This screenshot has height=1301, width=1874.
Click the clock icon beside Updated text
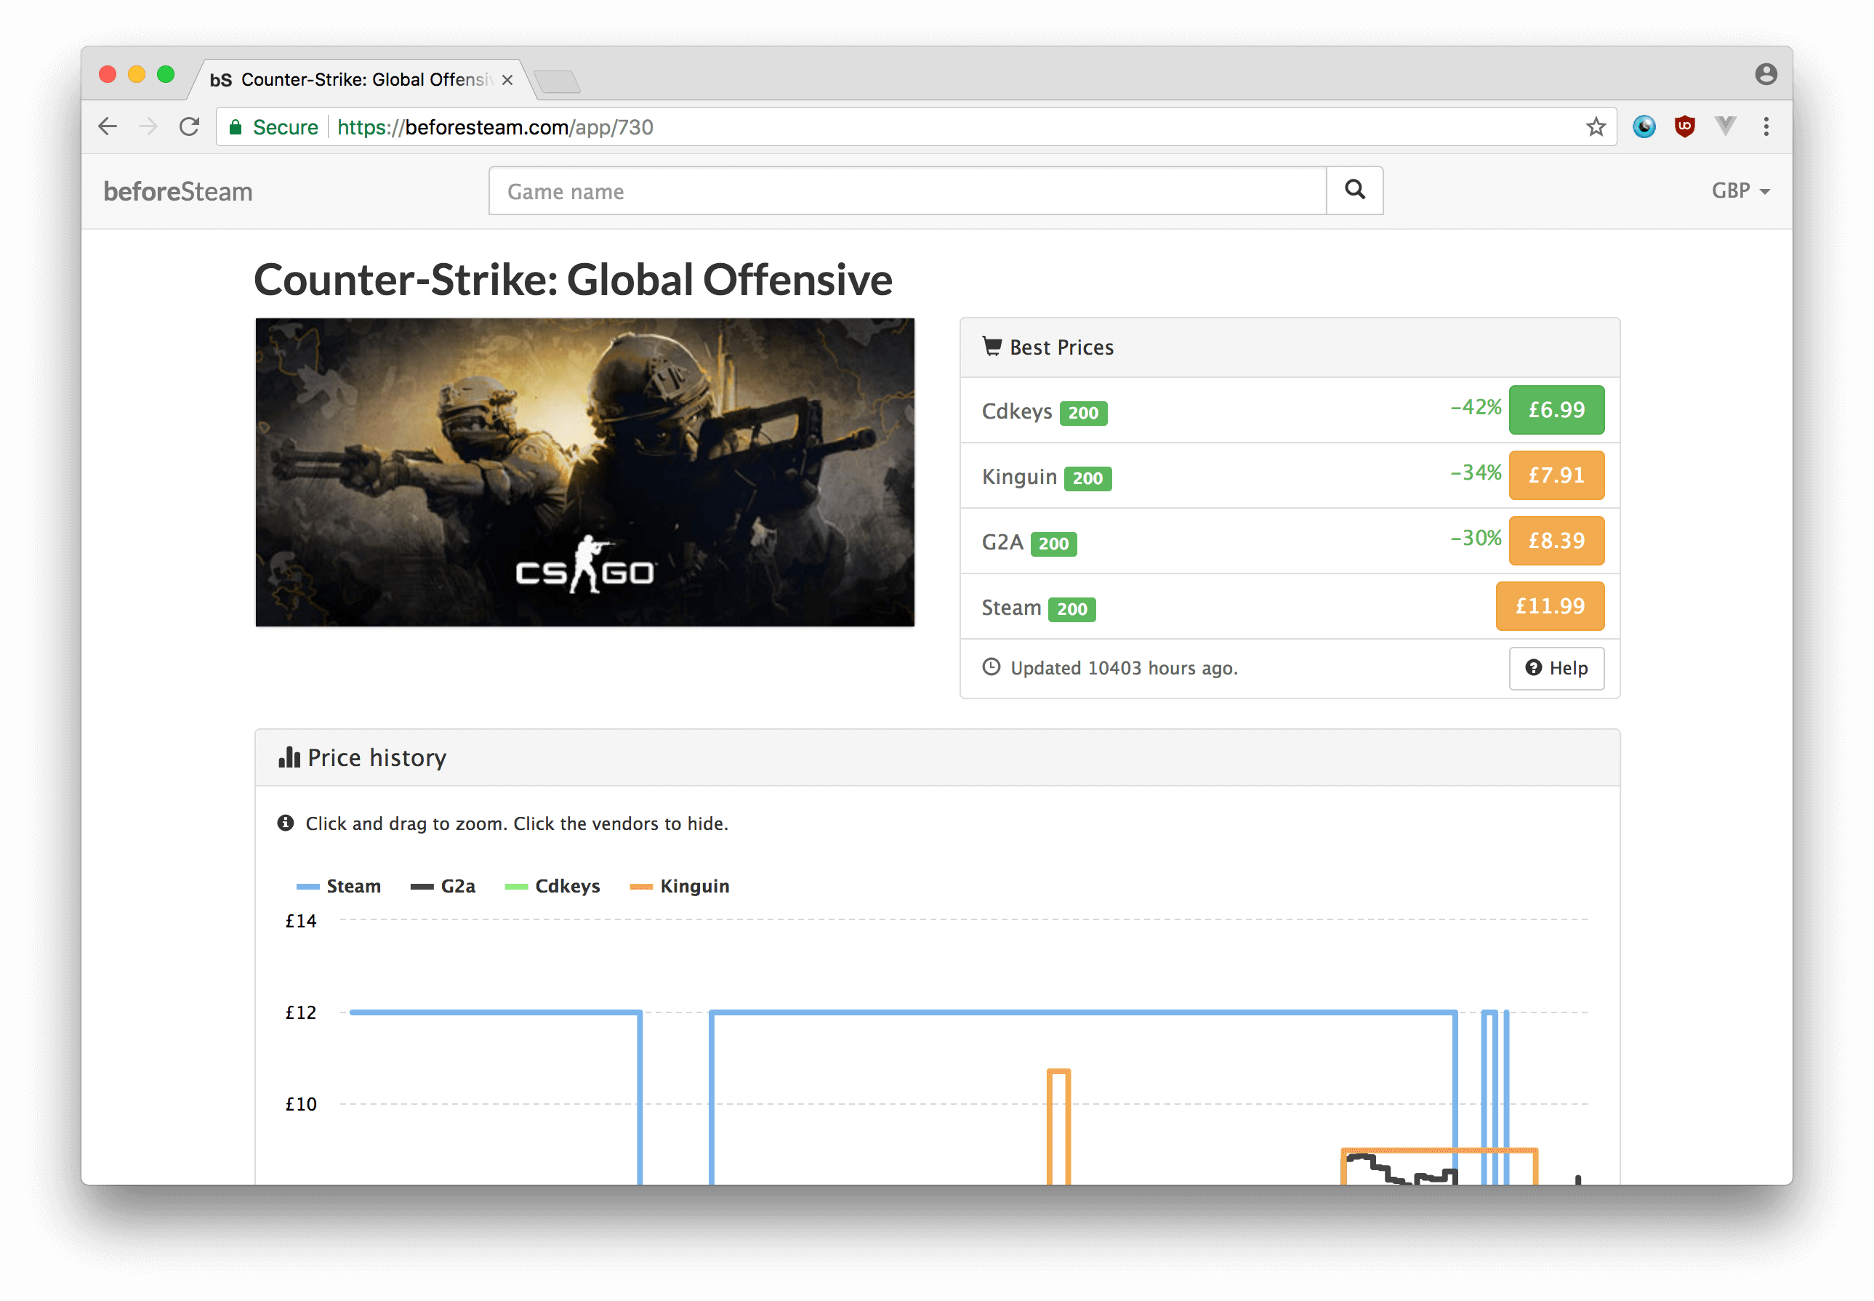[x=992, y=668]
